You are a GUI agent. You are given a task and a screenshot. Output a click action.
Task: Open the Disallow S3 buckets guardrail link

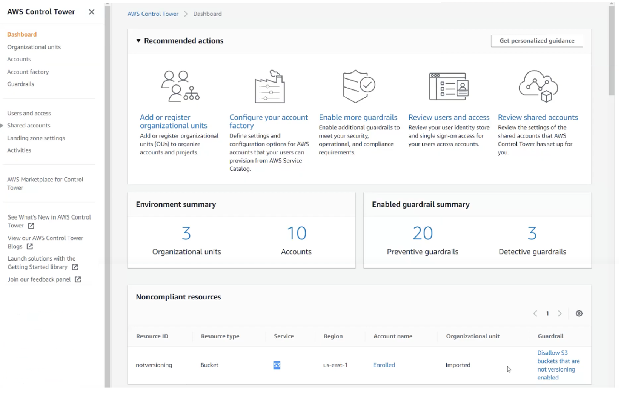coord(558,365)
